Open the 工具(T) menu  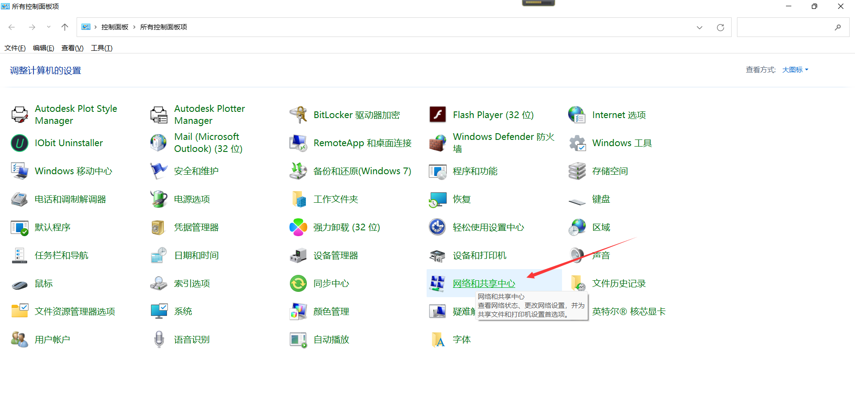[x=102, y=48]
